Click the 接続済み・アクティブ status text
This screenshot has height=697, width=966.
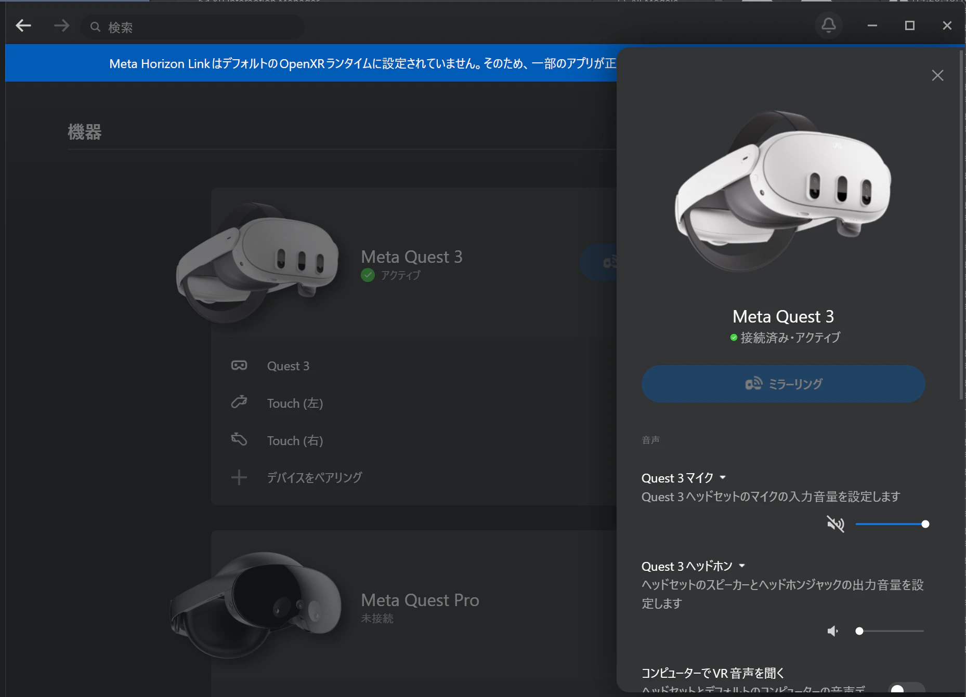[x=790, y=338]
